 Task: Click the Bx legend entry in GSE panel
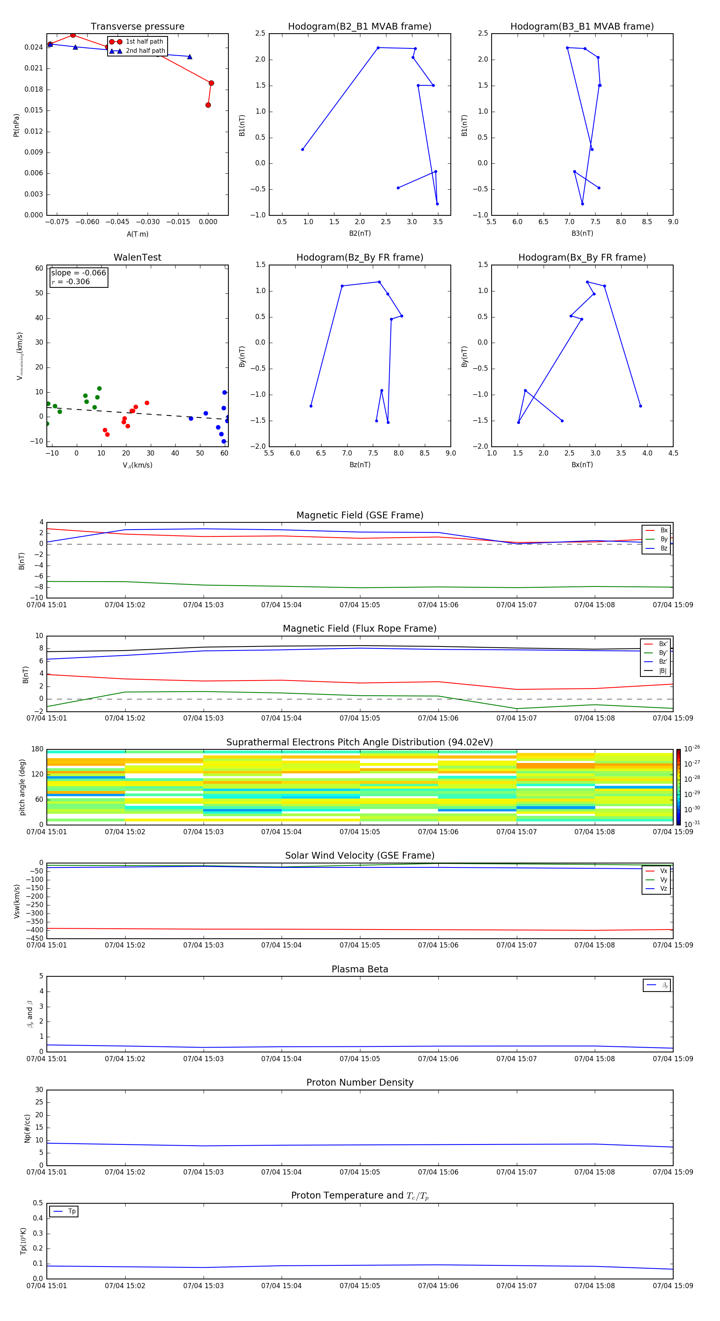[x=656, y=530]
